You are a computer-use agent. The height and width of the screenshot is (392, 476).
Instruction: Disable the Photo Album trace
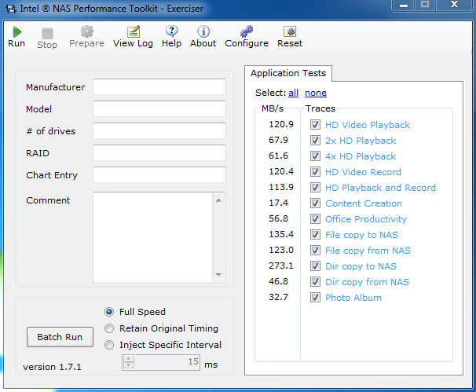click(x=315, y=298)
